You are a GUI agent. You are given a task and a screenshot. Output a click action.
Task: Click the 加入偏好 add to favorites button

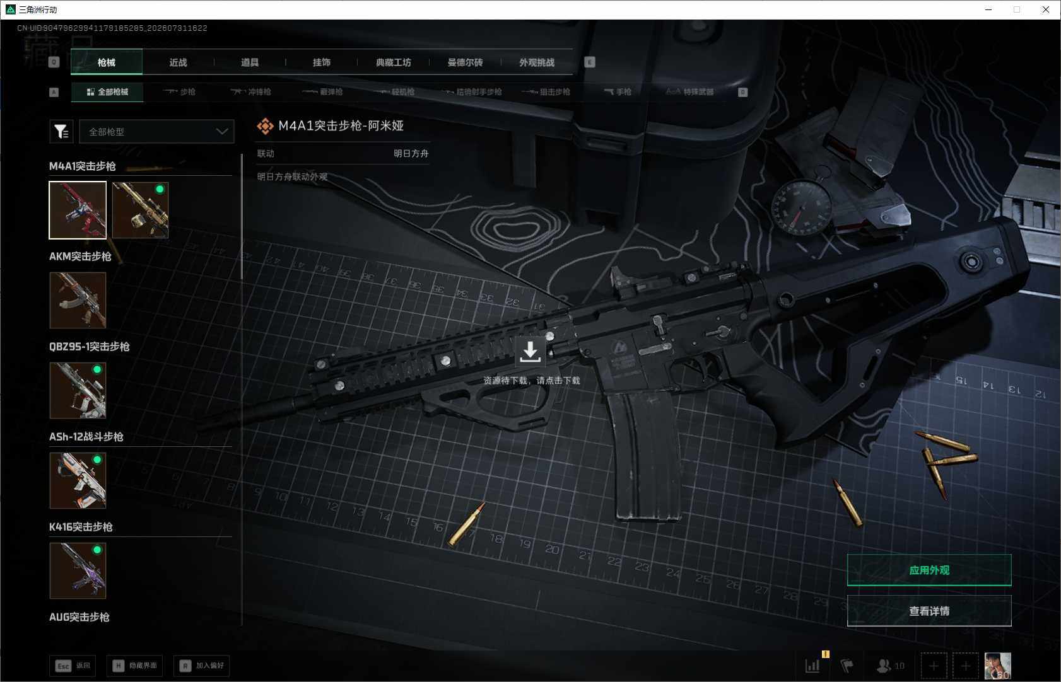point(202,666)
